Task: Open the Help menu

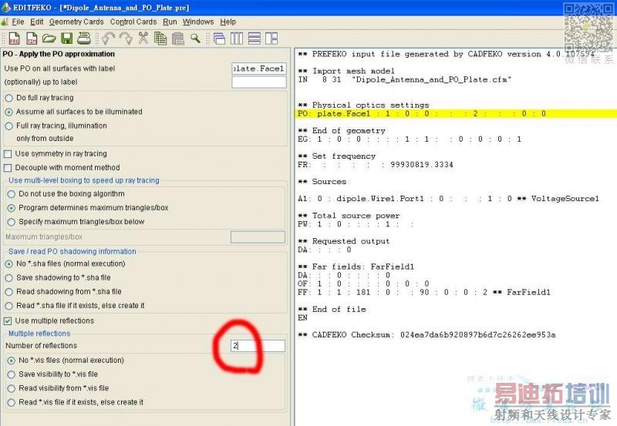Action: [228, 22]
